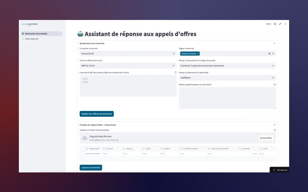The width and height of the screenshot is (308, 192).
Task: Clear all selected regions icon
Action: [x=269, y=53]
